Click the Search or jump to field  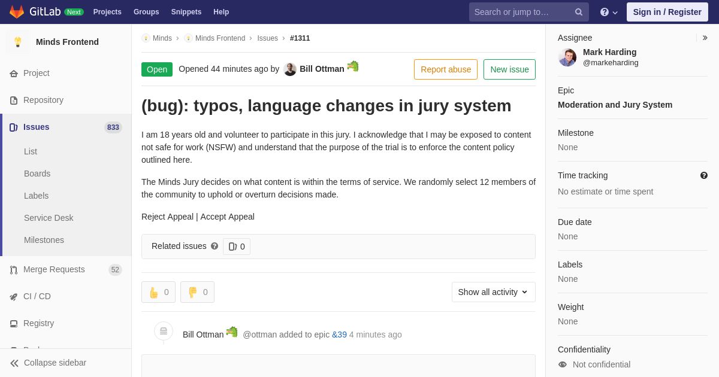[x=529, y=12]
